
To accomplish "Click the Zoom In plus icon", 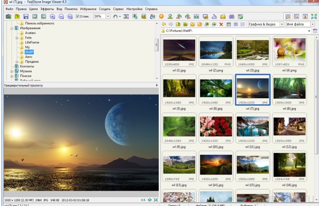I will tap(52, 16).
